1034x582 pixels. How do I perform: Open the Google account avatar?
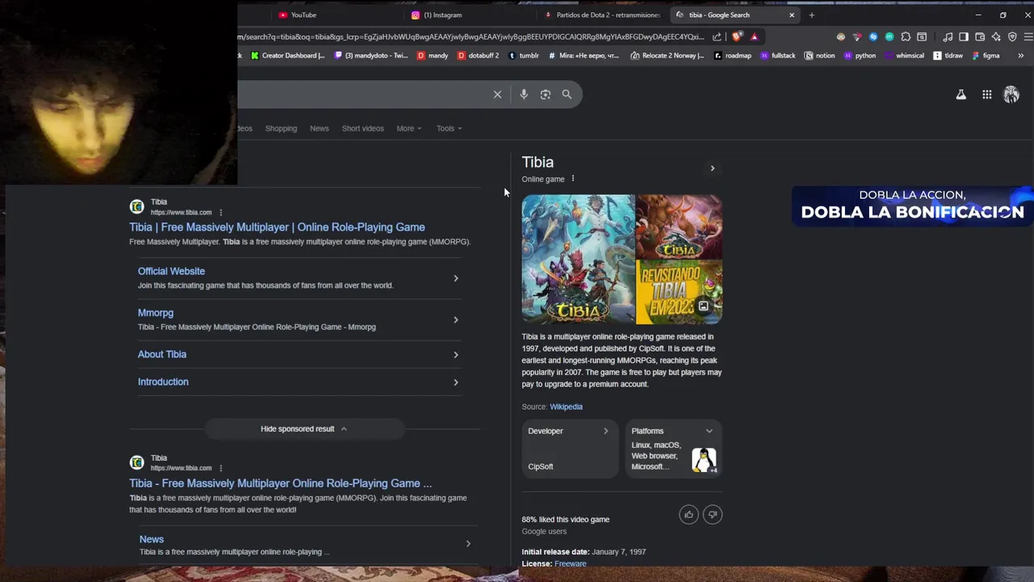click(1011, 95)
